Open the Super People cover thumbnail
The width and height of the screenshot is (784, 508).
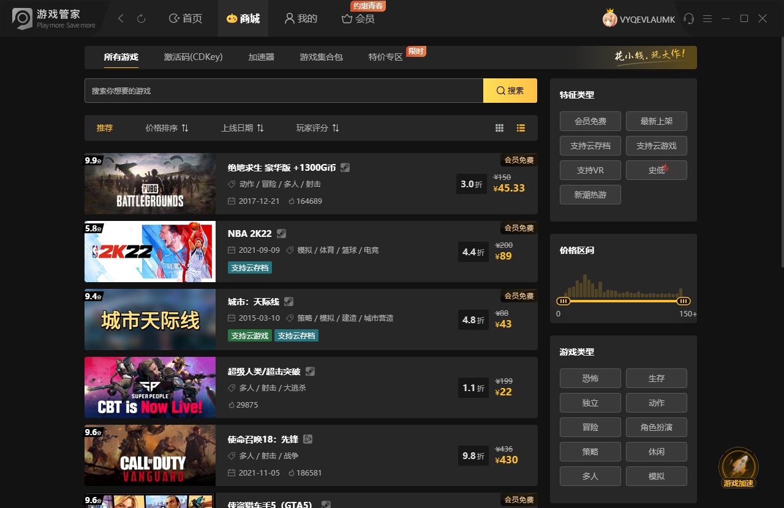tap(150, 387)
